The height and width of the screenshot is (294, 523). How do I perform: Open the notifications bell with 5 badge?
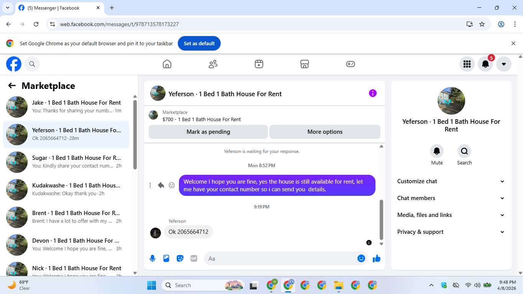(485, 64)
